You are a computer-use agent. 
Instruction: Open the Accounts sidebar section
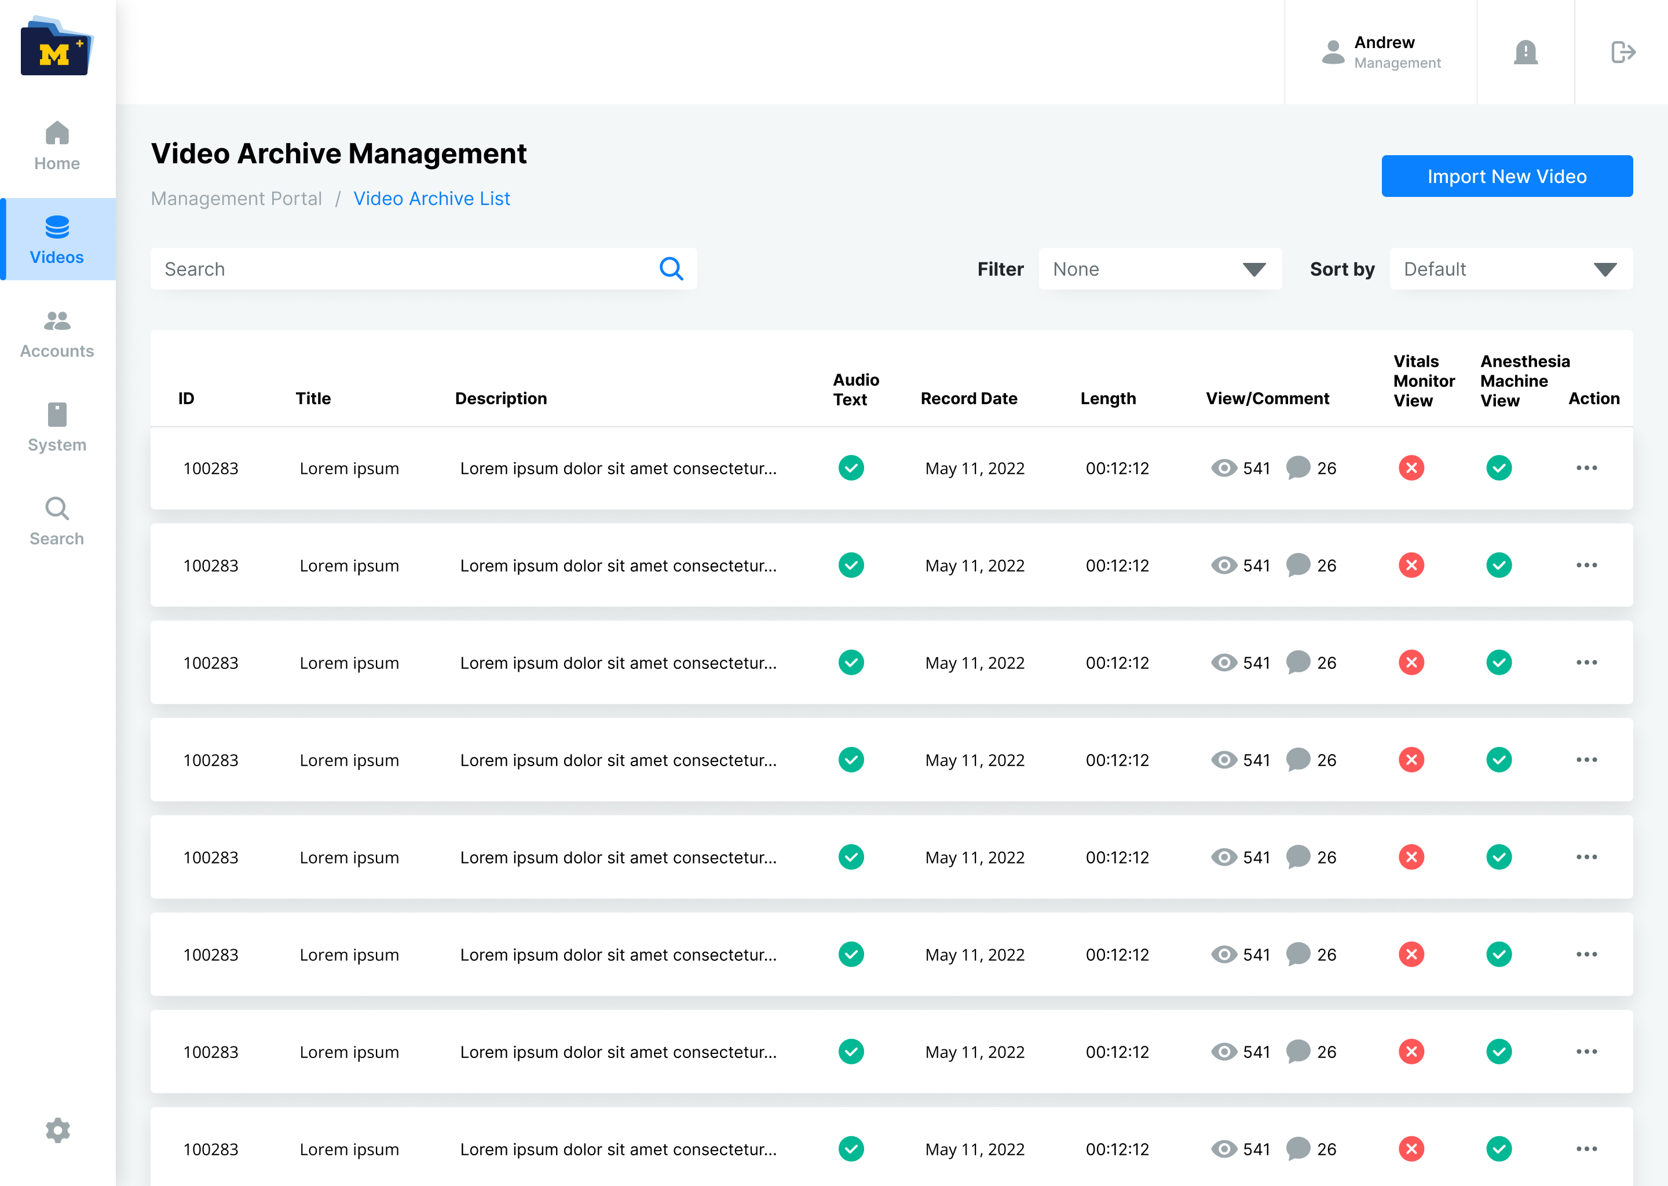pyautogui.click(x=57, y=335)
